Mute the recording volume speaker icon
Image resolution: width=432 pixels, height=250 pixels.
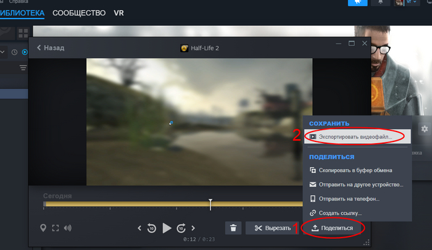tap(67, 228)
